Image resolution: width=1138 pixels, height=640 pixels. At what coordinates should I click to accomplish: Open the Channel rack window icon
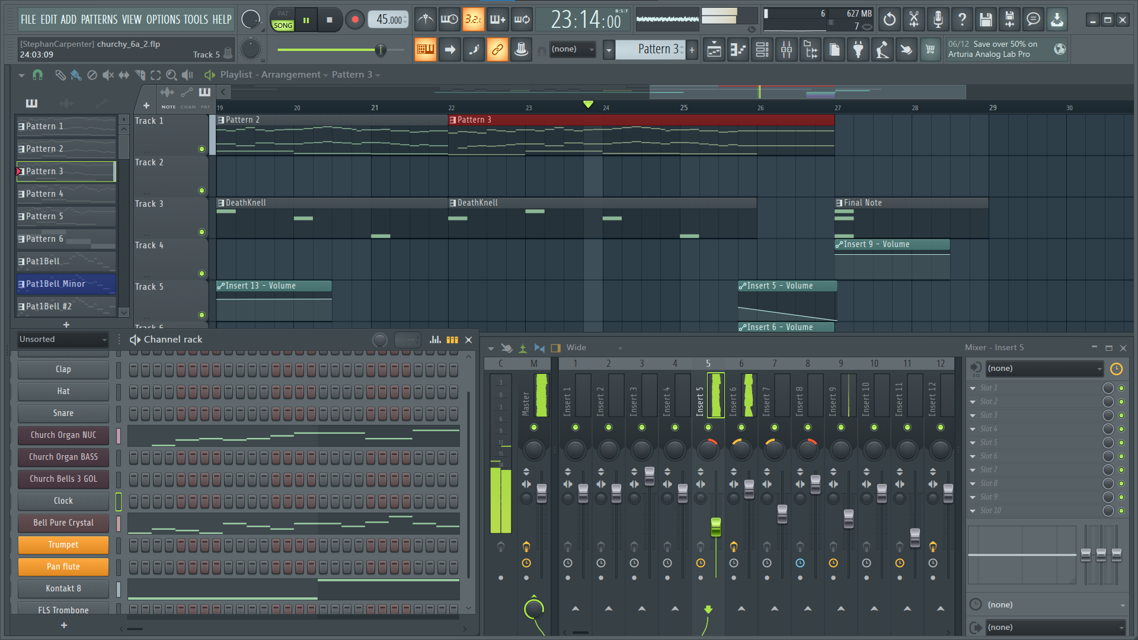click(762, 50)
